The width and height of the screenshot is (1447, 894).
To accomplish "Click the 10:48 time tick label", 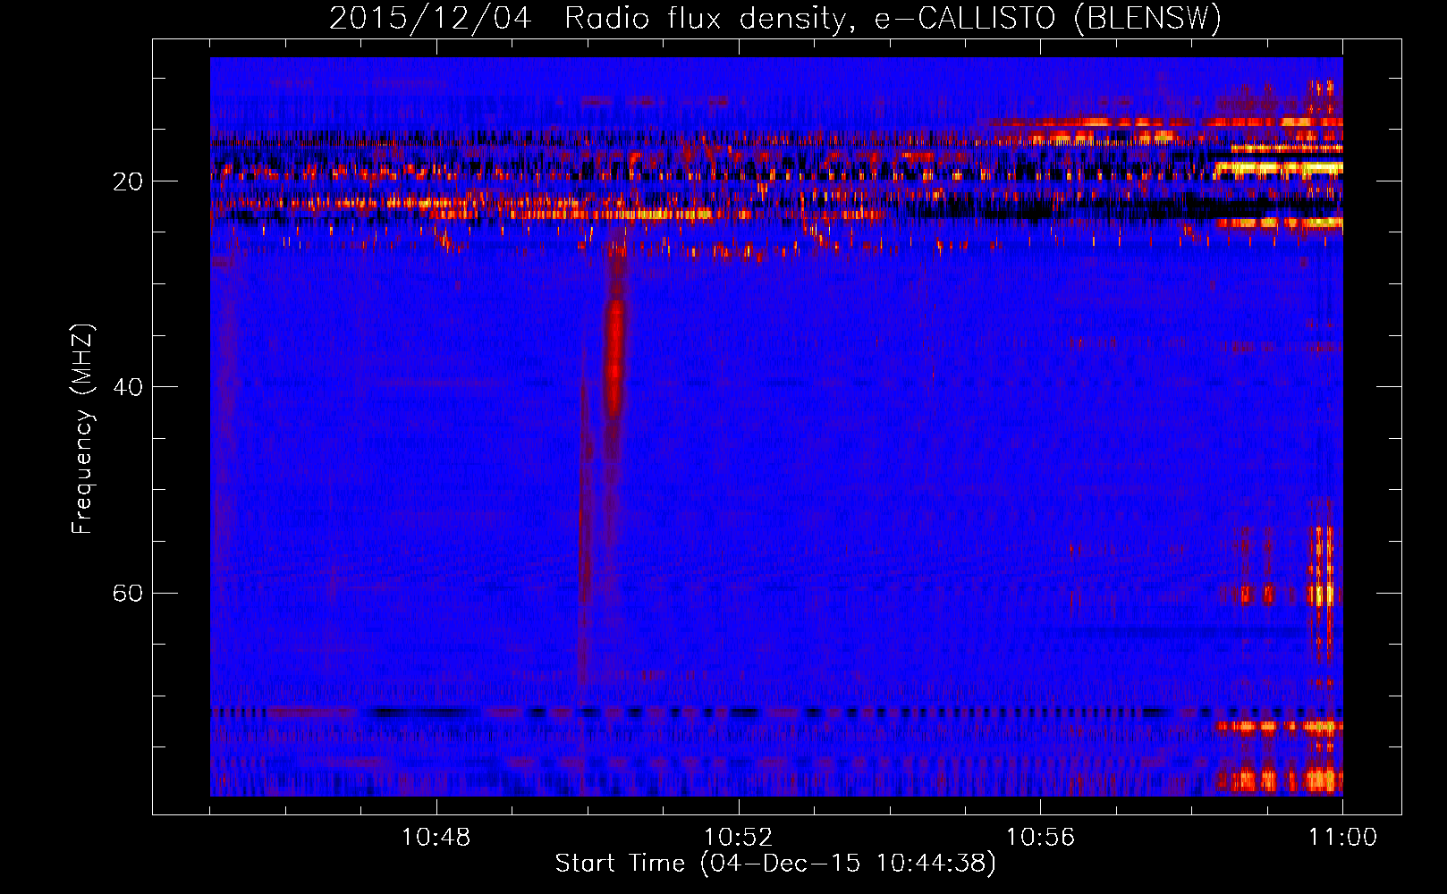I will pos(436,838).
